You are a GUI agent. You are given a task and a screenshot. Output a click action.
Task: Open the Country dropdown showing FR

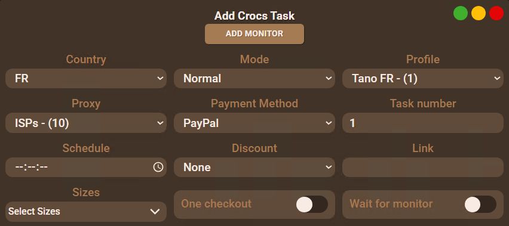(86, 78)
